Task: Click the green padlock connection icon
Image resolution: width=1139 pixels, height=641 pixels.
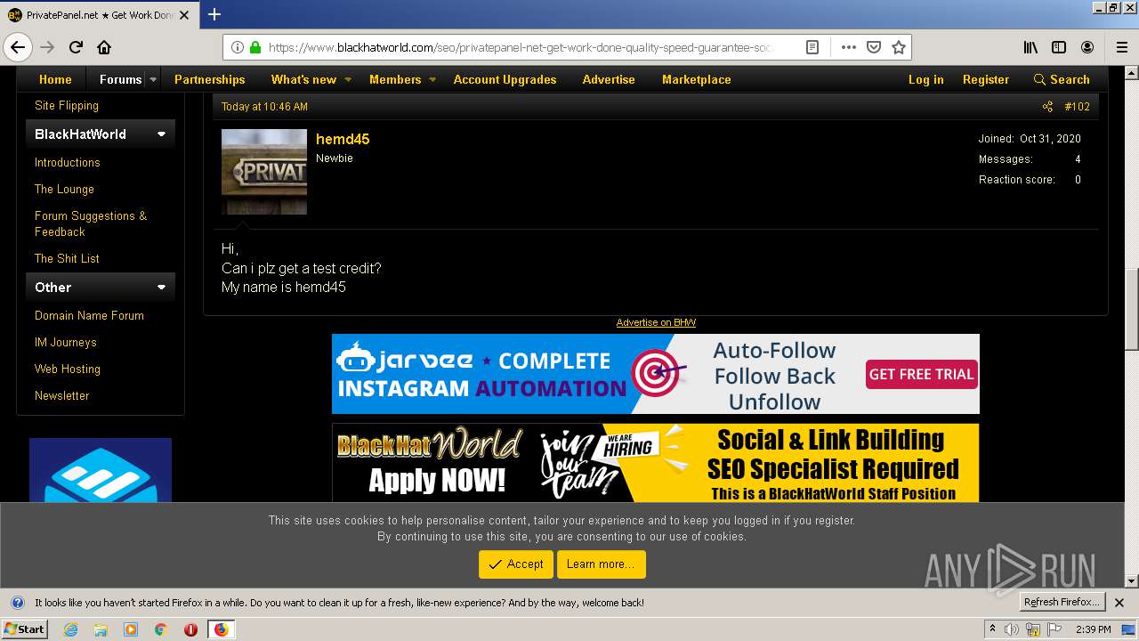Action: pos(255,47)
